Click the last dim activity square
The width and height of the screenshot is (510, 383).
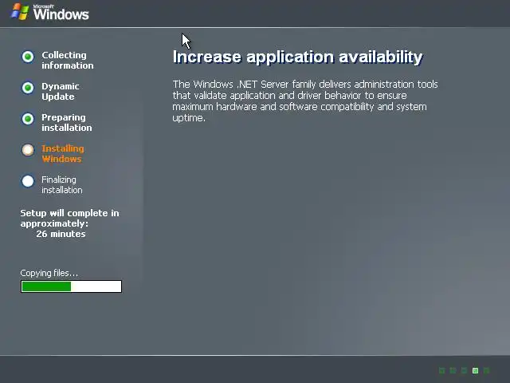coord(487,370)
